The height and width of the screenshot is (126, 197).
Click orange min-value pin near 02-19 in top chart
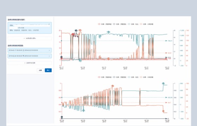pos(108,59)
